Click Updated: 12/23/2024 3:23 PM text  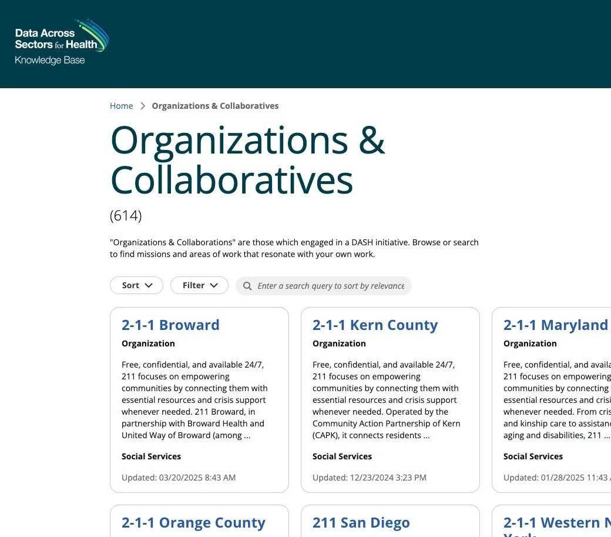pos(370,478)
